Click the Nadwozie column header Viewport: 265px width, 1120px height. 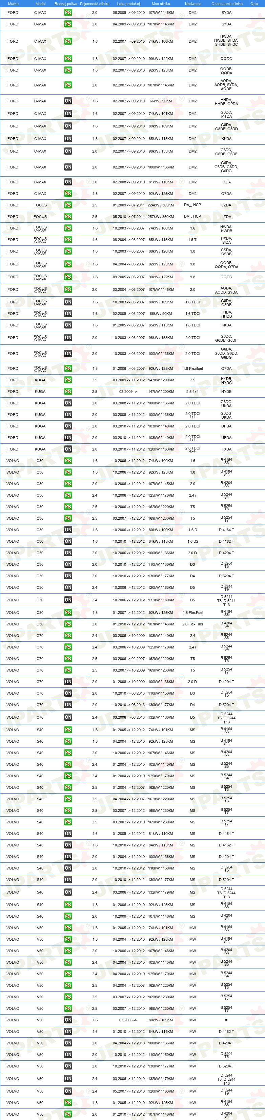pos(193,3)
